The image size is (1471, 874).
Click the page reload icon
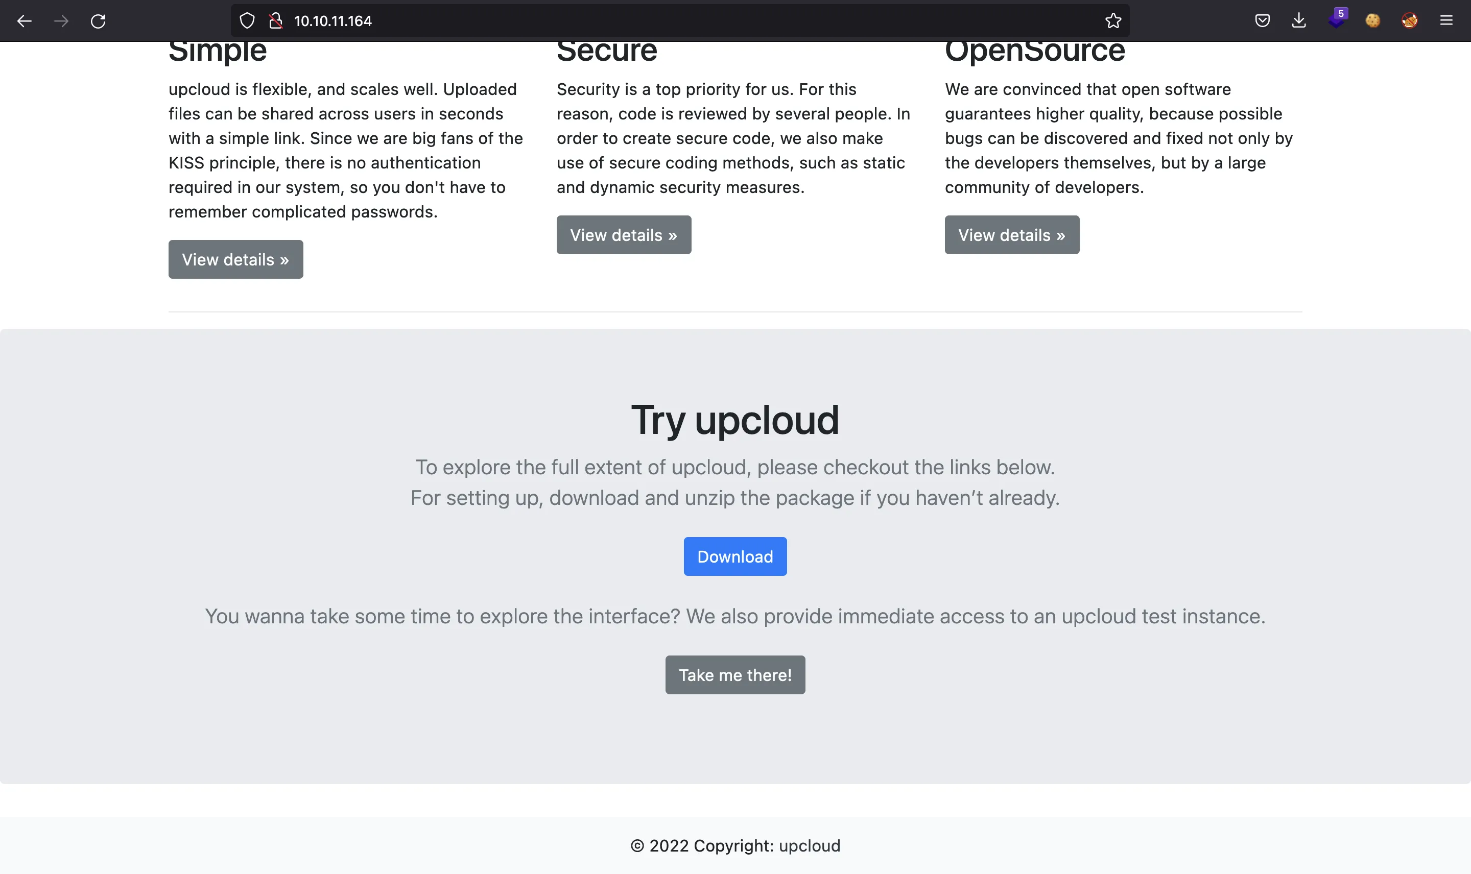coord(97,21)
